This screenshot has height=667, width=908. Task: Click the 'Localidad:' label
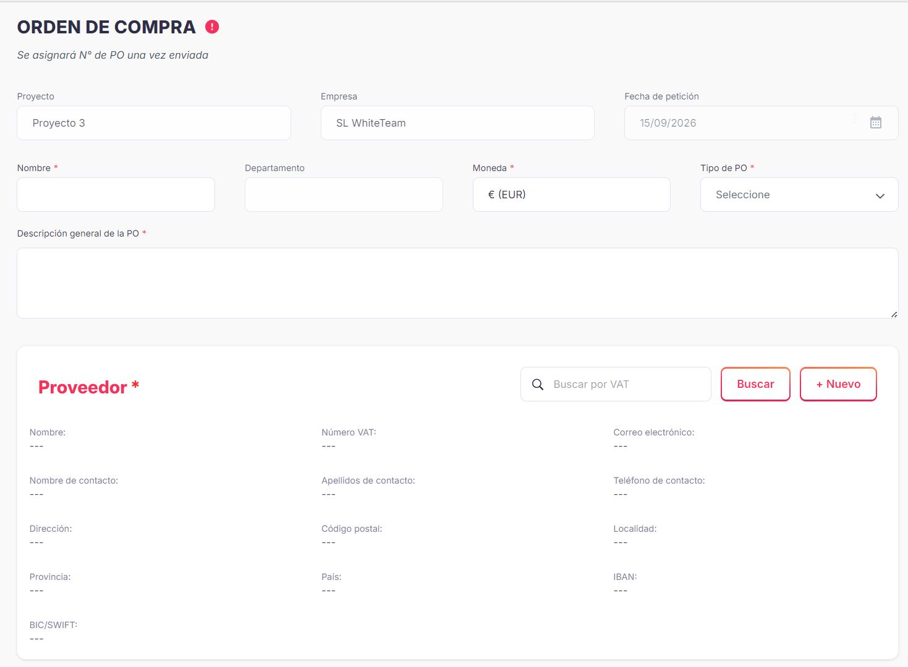point(635,529)
